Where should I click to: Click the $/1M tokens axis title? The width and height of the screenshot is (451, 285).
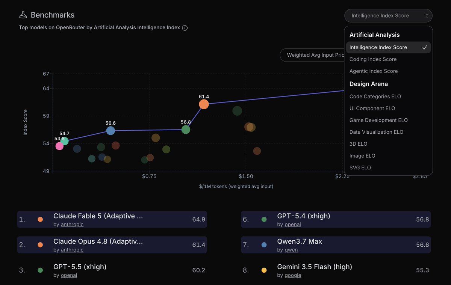point(236,187)
